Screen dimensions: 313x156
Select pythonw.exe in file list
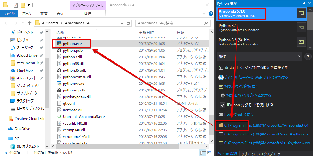73,84
